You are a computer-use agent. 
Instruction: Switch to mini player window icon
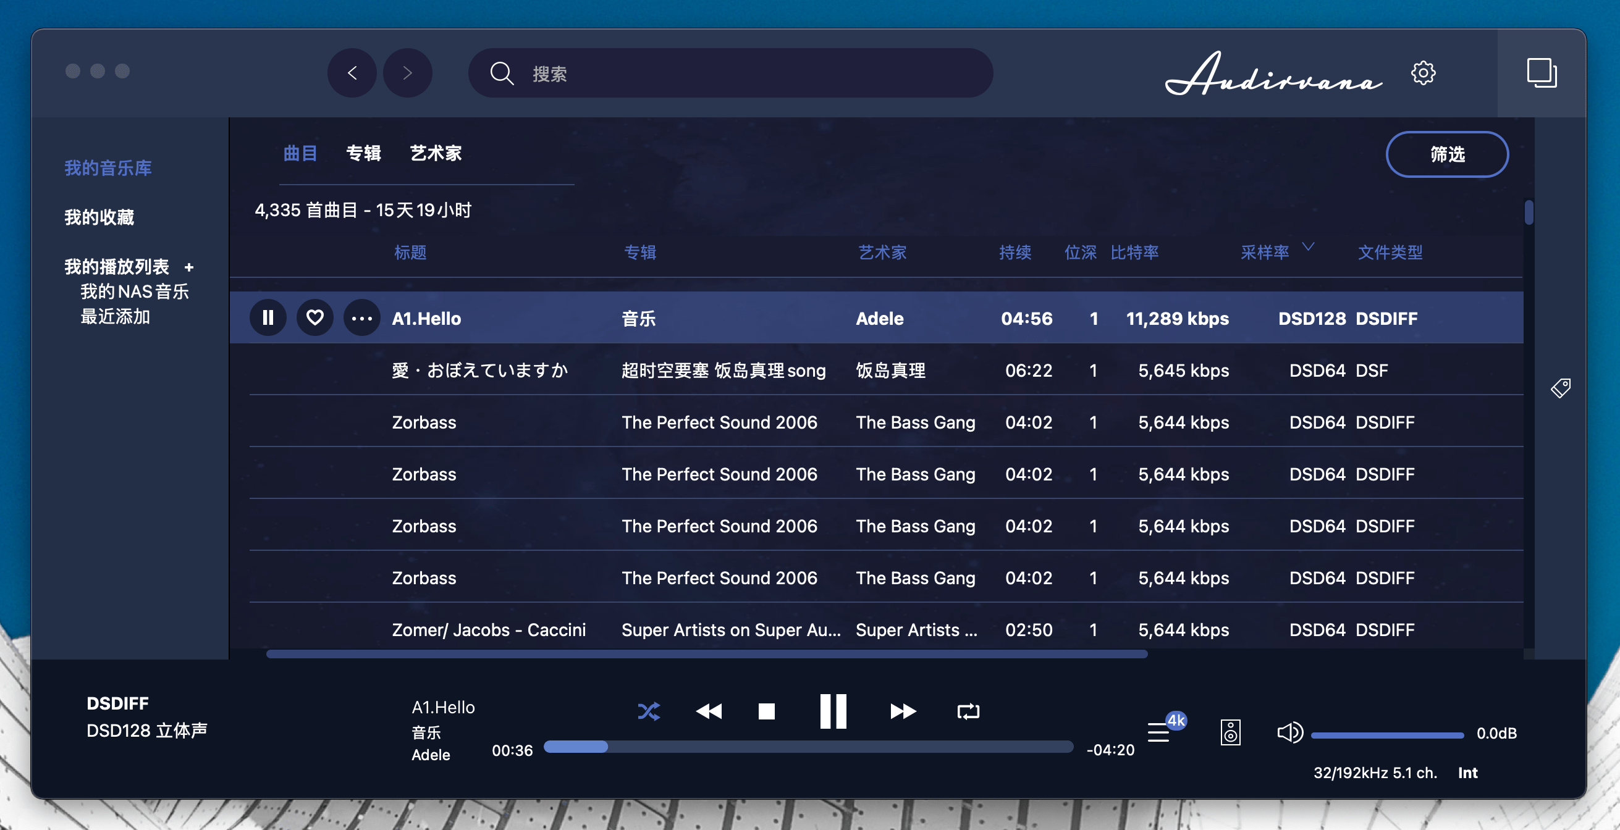[x=1542, y=73]
